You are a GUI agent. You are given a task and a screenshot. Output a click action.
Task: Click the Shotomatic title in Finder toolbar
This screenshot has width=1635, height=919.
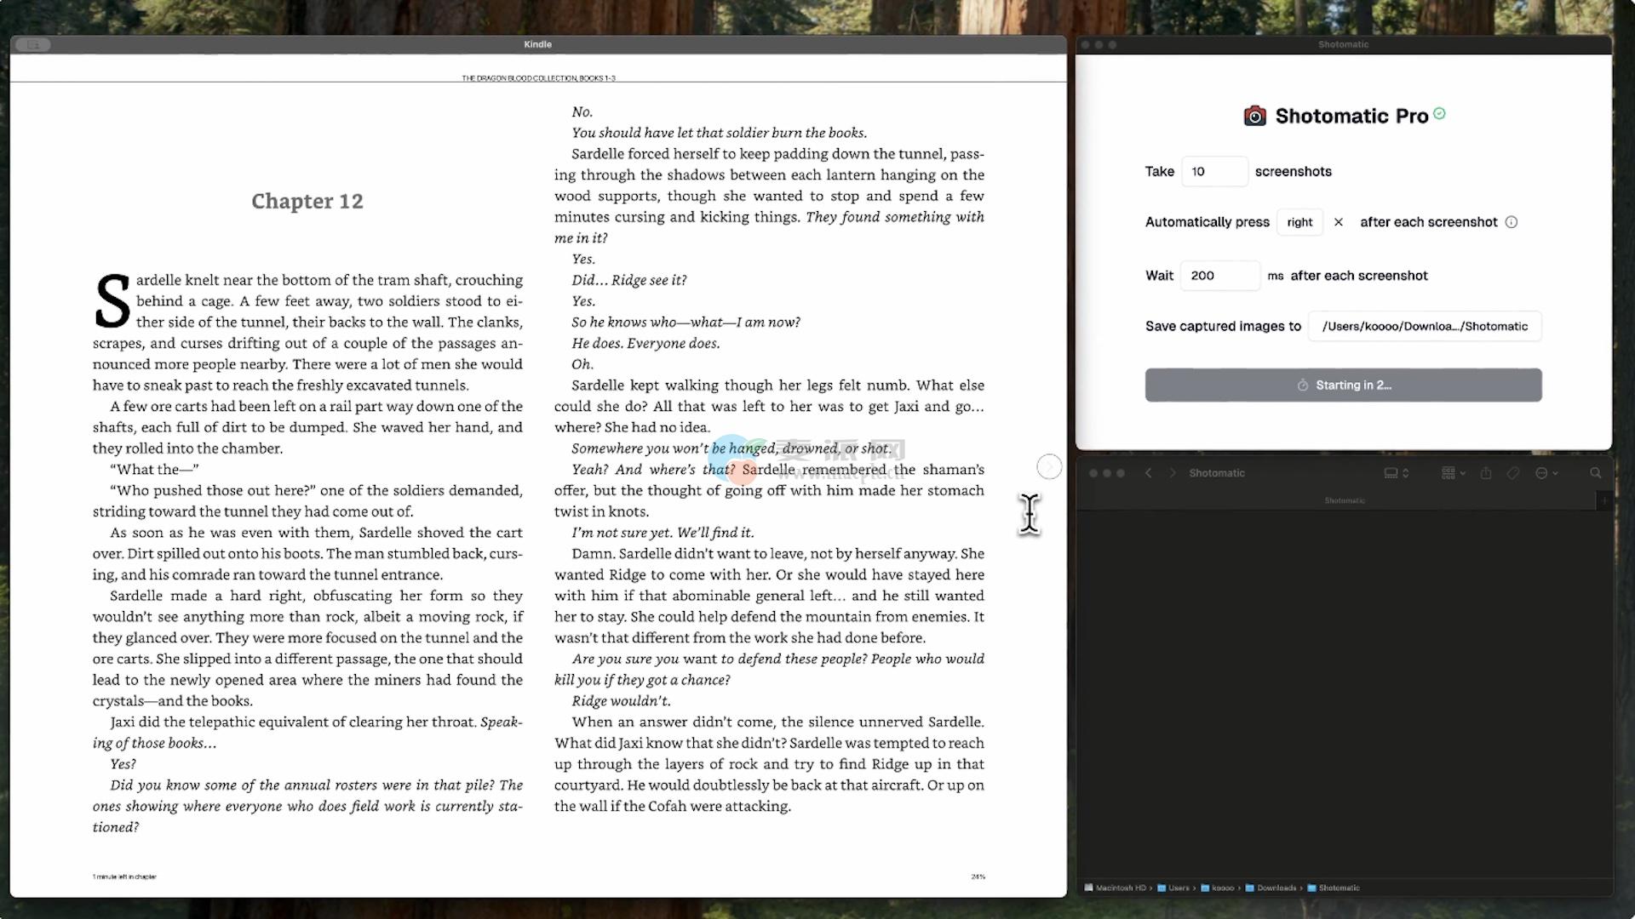pos(1217,473)
